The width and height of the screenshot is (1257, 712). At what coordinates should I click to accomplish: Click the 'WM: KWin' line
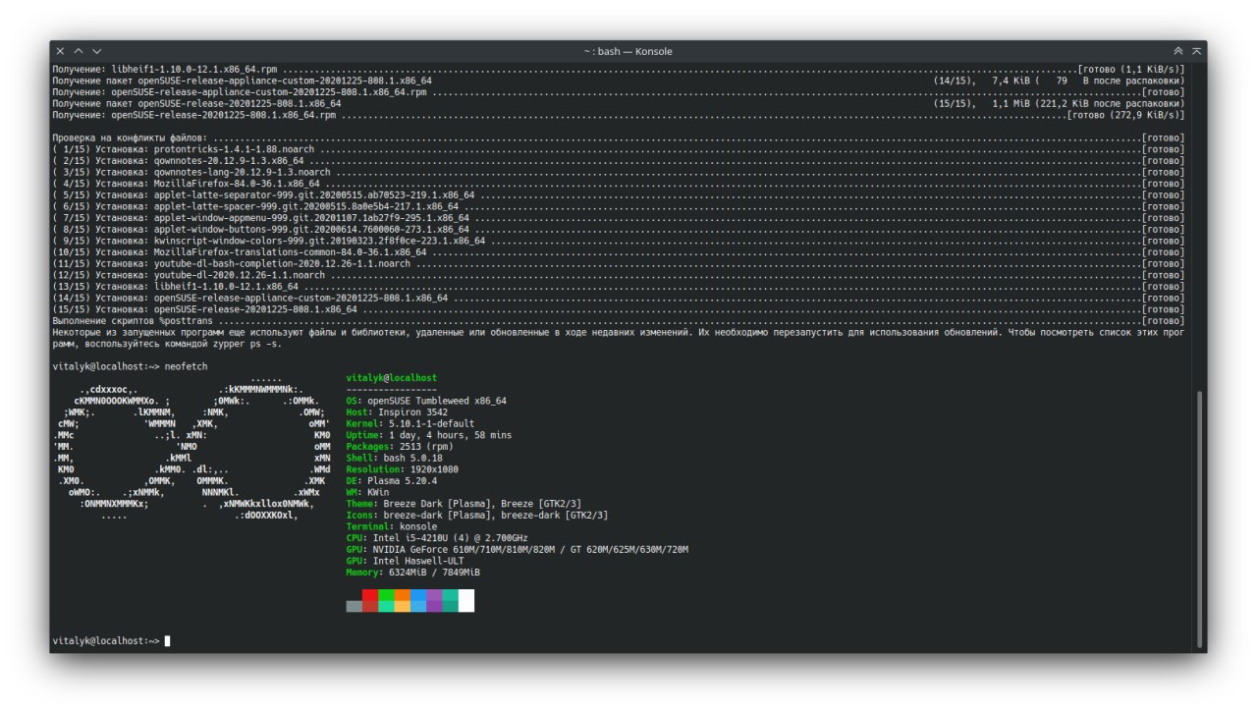(368, 492)
